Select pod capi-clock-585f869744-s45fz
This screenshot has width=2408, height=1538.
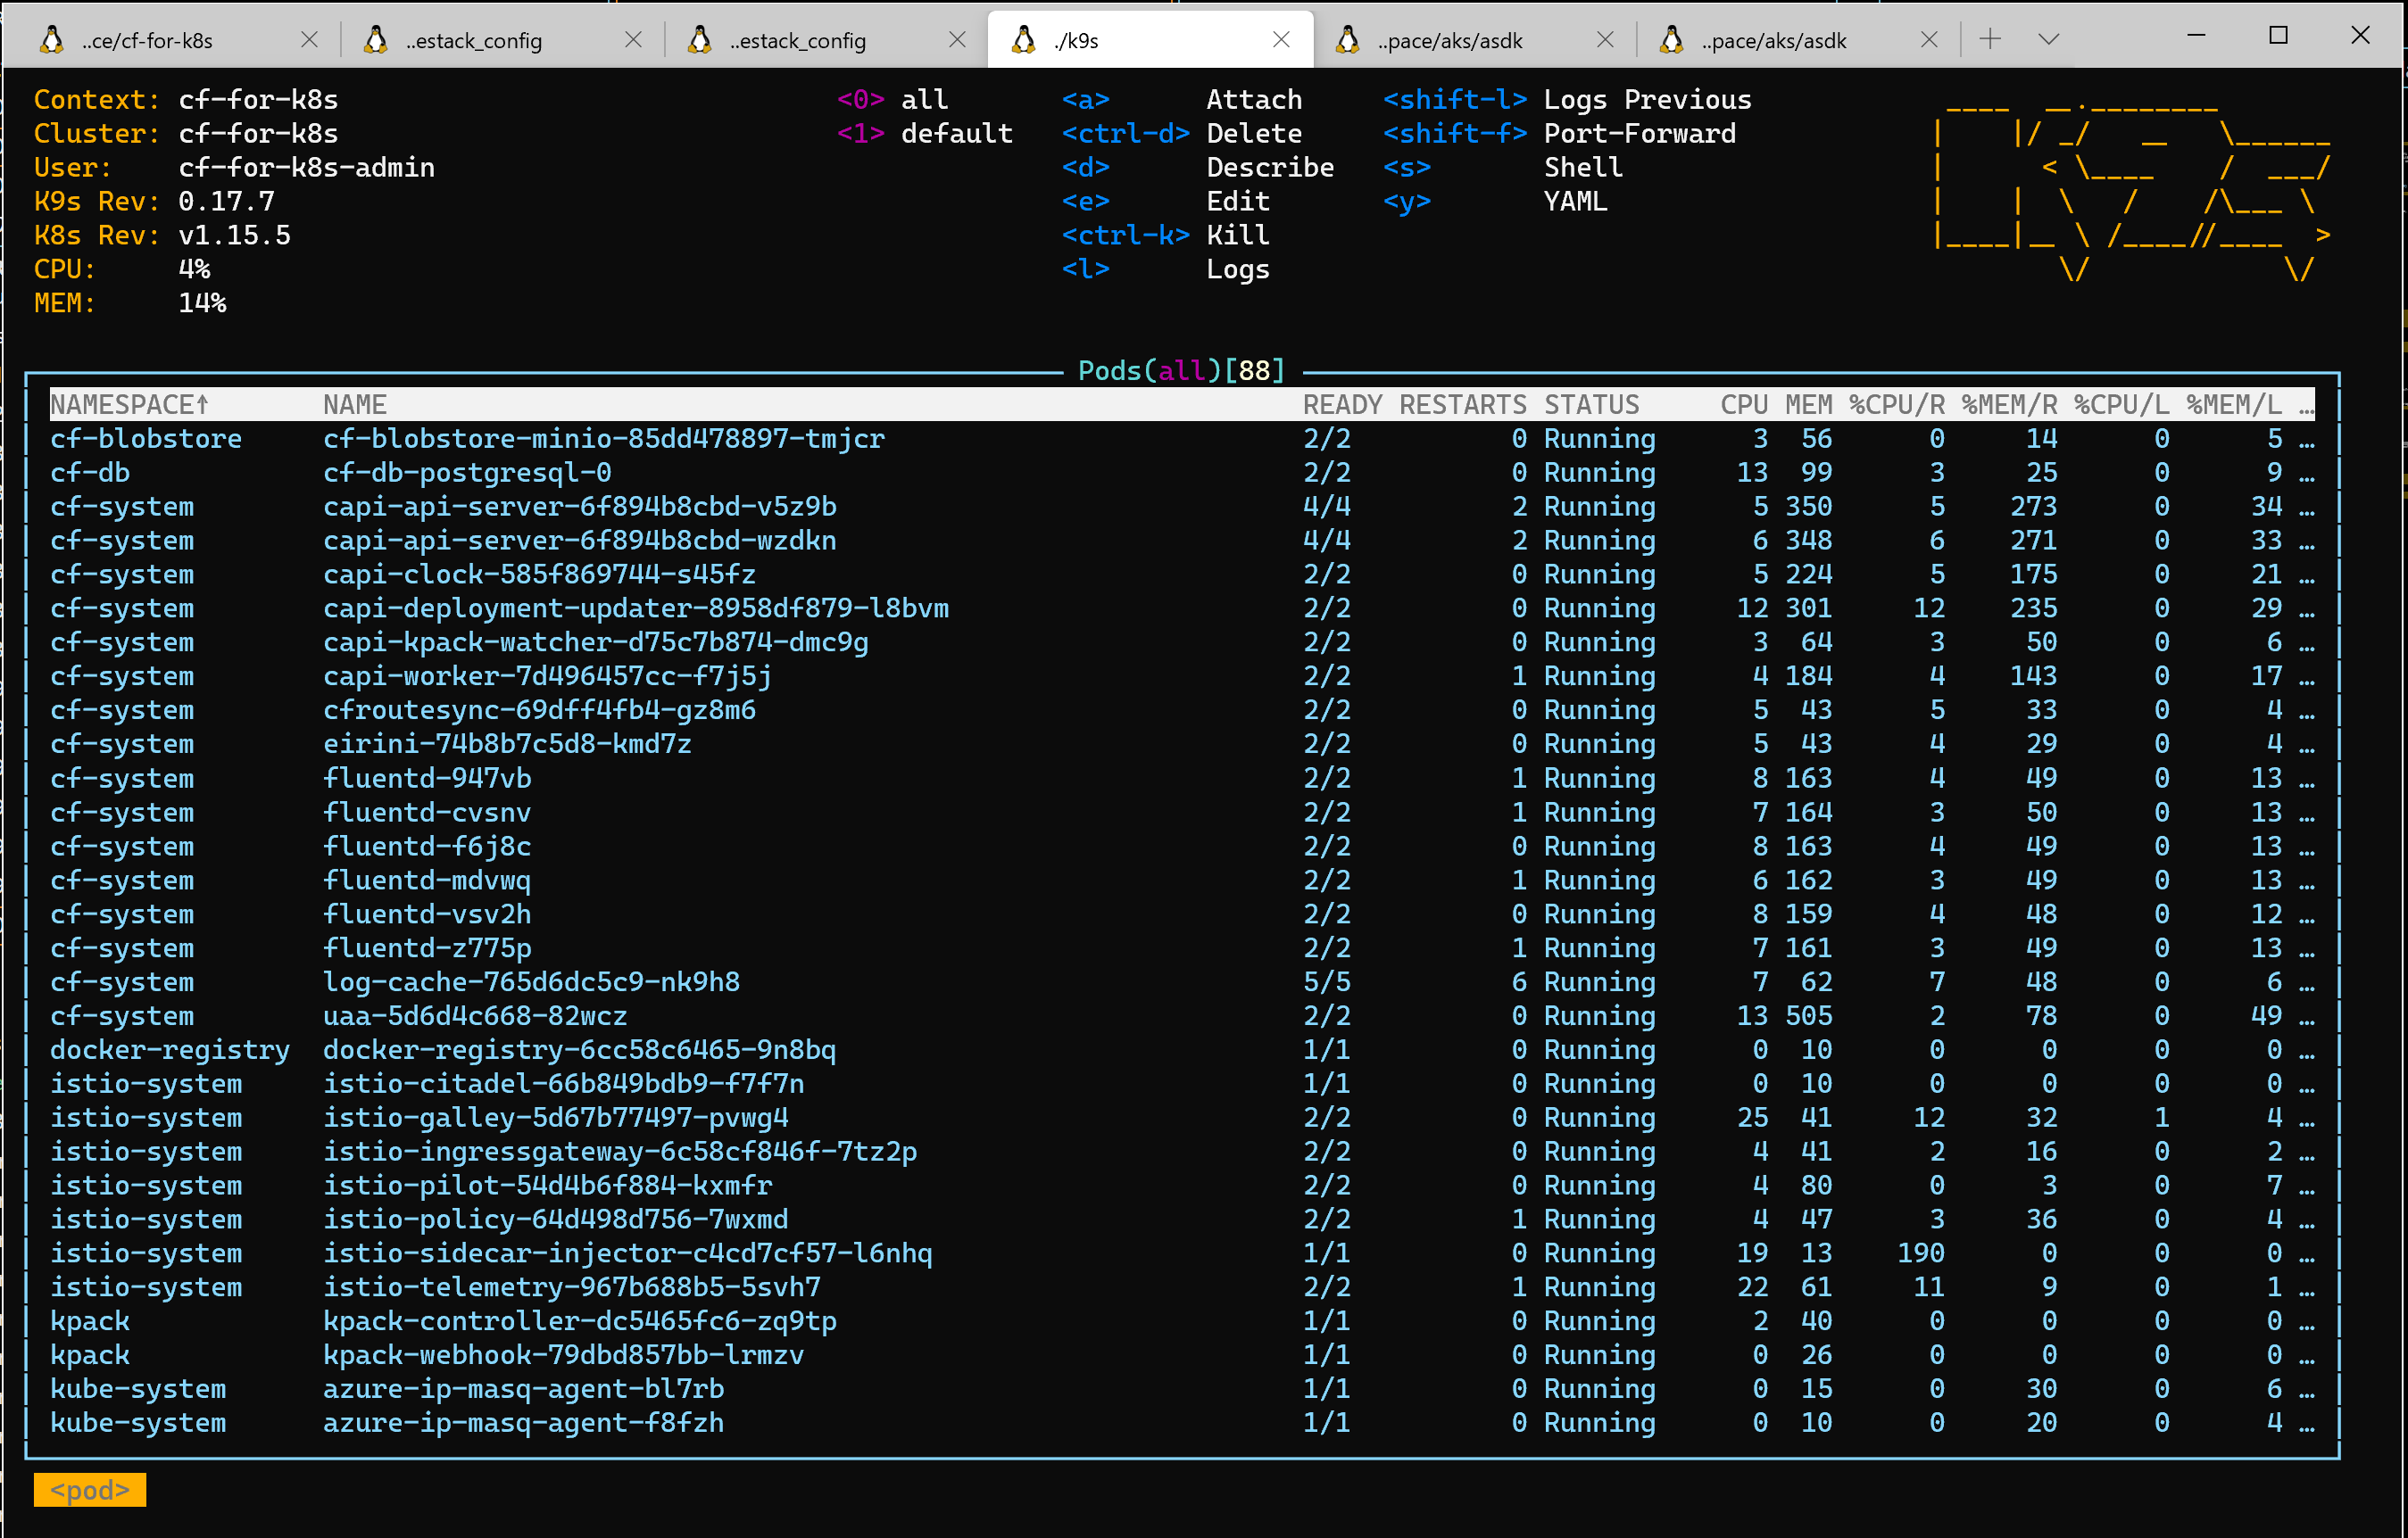[1182, 575]
